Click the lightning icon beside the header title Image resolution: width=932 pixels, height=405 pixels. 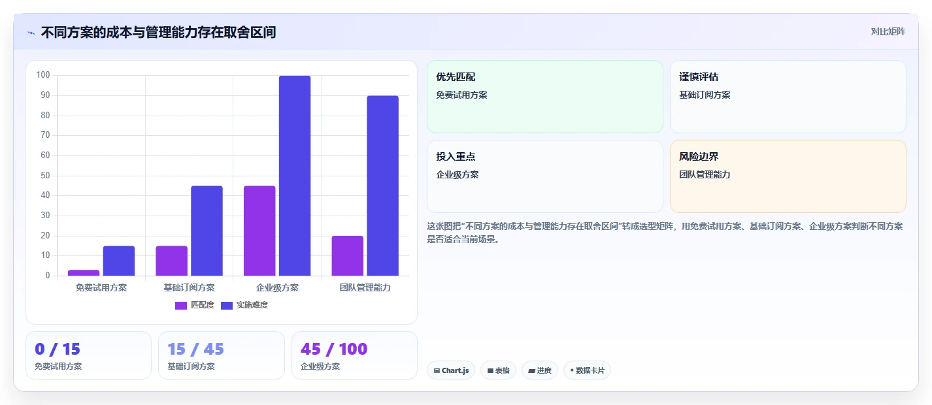point(31,33)
